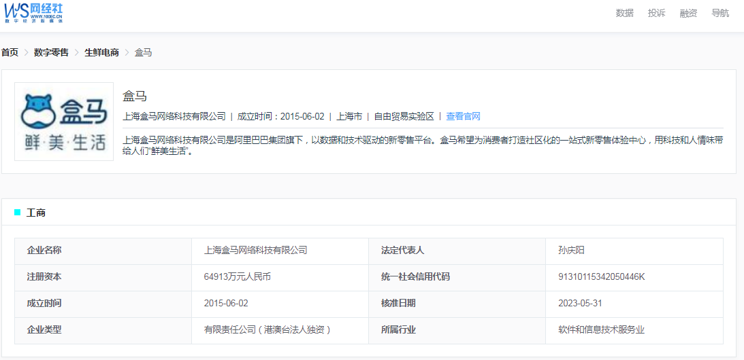
Task: Click the 统一社会信用代码 label cell
Action: click(x=457, y=278)
